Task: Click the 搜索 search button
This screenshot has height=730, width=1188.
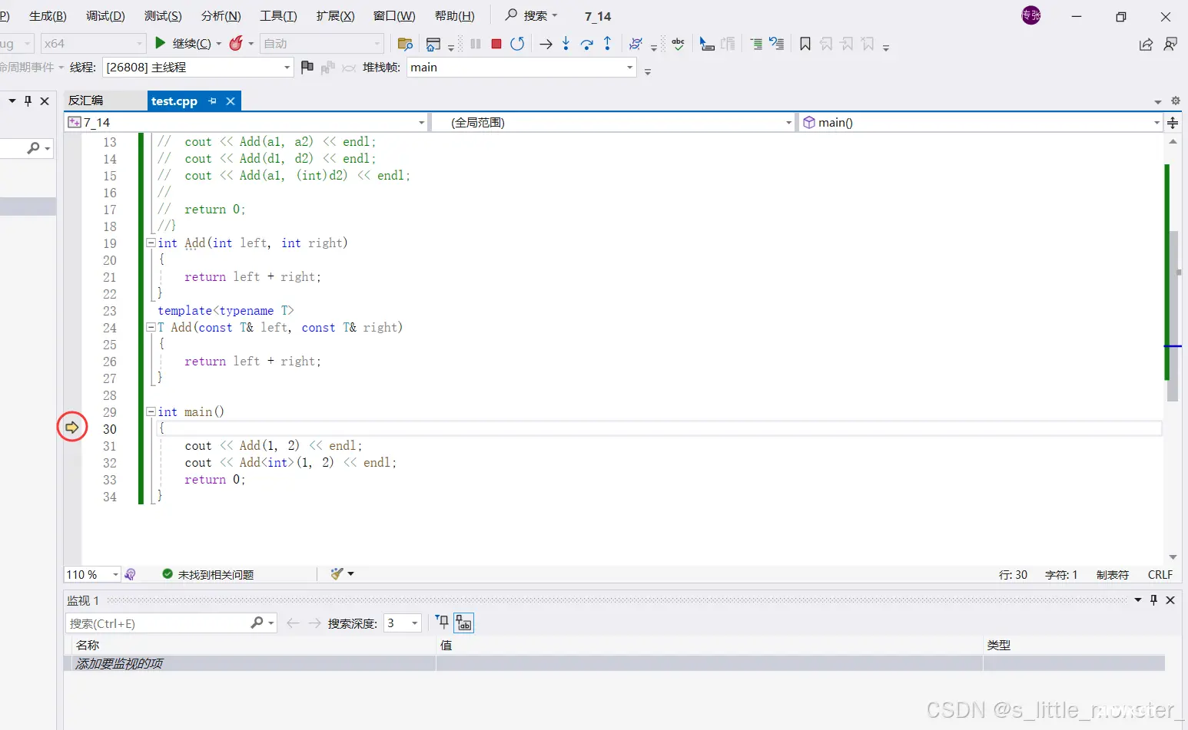Action: tap(531, 15)
